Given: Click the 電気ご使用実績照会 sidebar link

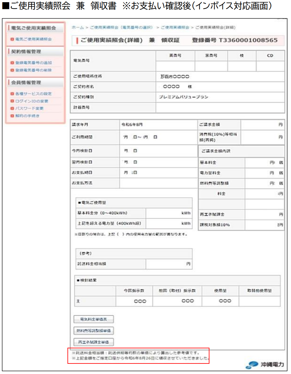Looking at the screenshot, I should 33,39.
